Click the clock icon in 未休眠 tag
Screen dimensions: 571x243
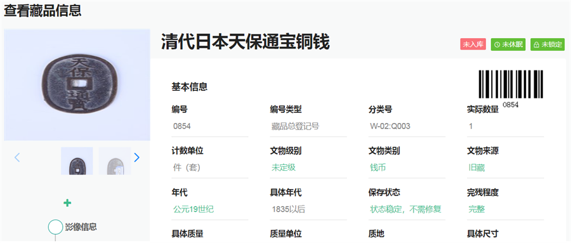[x=497, y=45]
